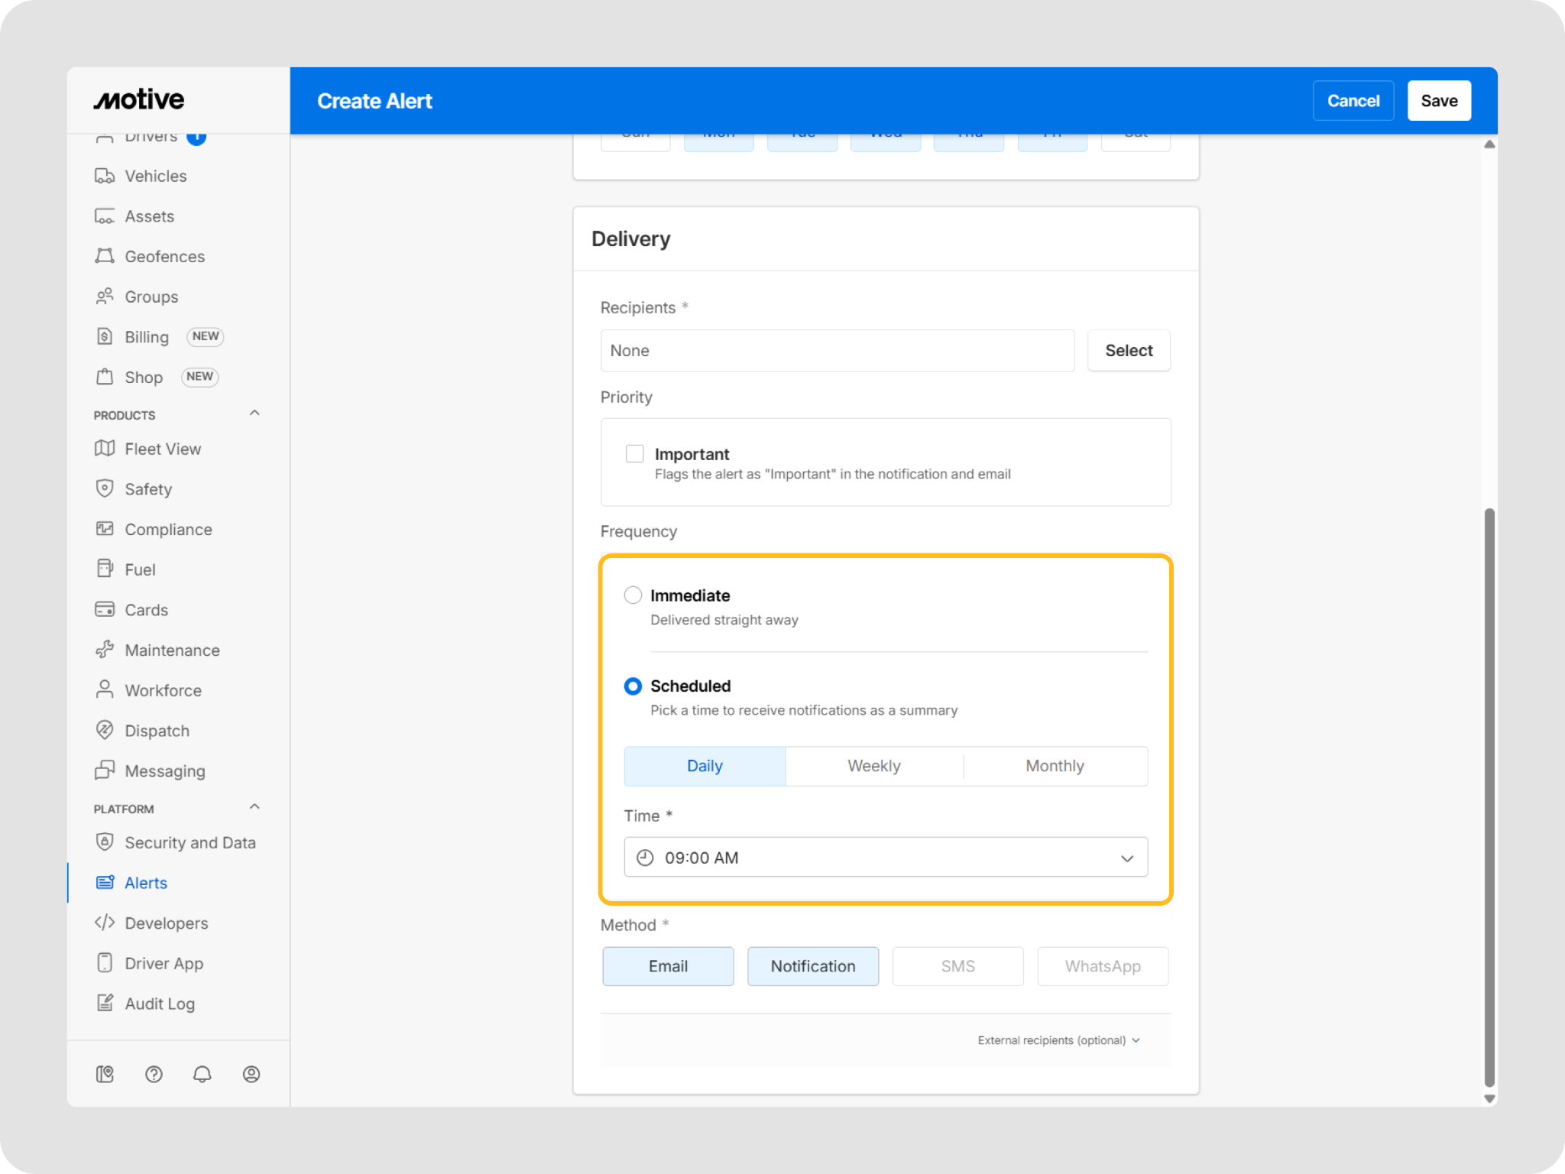Viewport: 1565px width, 1174px height.
Task: Click the Save button
Action: point(1439,101)
